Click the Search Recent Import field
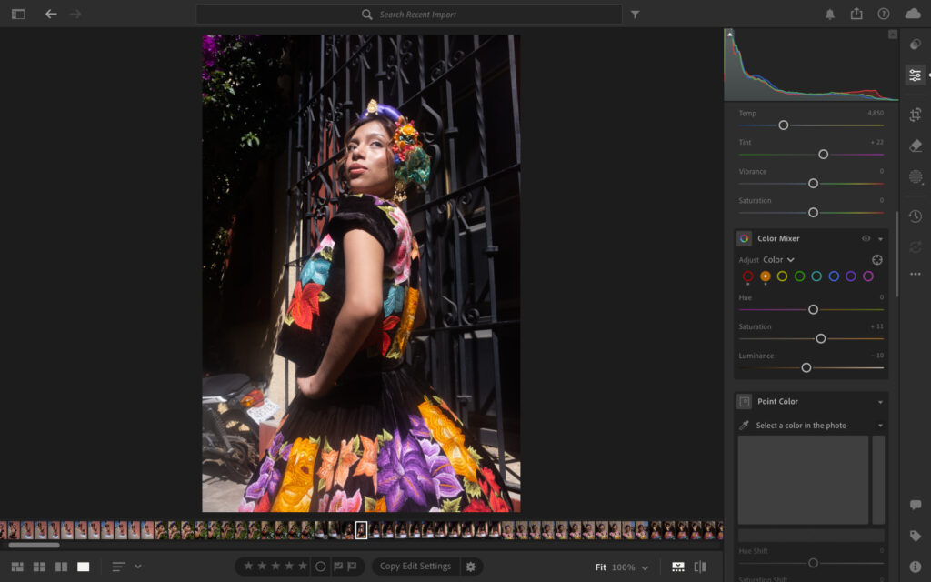The height and width of the screenshot is (582, 931). [409, 15]
